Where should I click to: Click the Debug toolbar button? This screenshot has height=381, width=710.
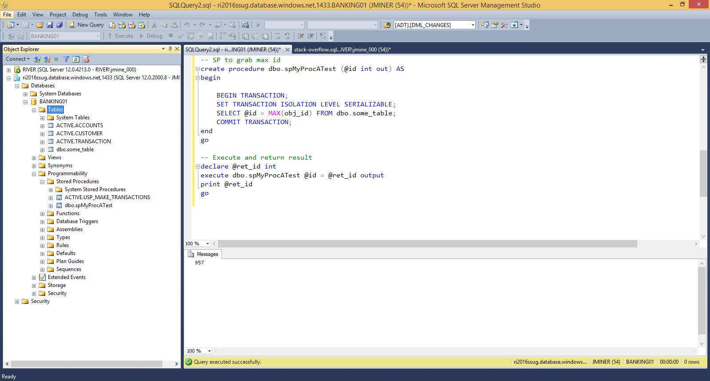tap(151, 36)
